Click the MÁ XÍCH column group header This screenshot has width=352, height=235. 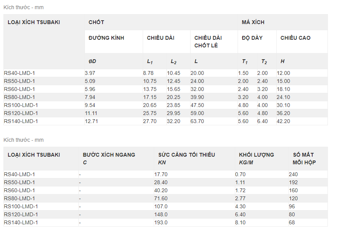(253, 23)
